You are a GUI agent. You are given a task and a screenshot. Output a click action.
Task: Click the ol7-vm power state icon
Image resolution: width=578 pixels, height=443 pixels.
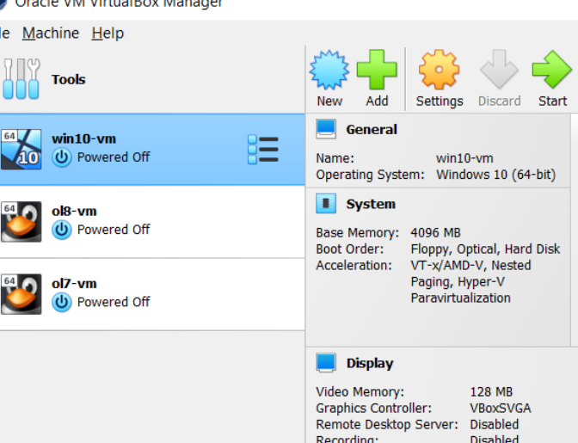pos(62,302)
